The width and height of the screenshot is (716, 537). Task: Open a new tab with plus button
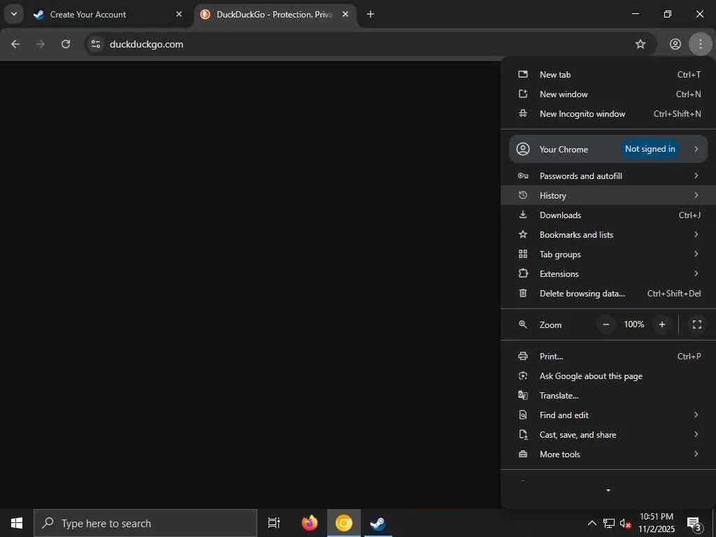tap(371, 15)
